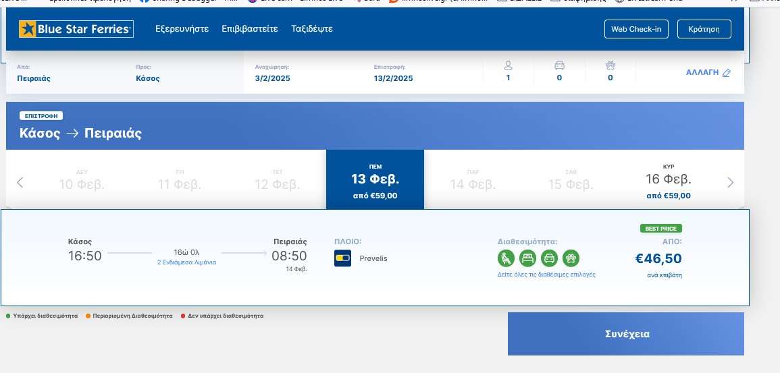Screen dimensions: 780x373
Task: Click the vehicles count car icon
Action: (x=559, y=65)
